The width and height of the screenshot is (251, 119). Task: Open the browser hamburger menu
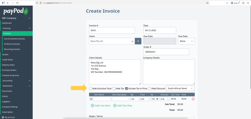[x=248, y=3]
